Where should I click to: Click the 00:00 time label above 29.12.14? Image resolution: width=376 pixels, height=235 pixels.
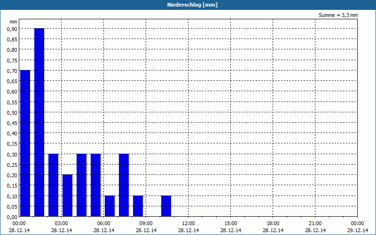click(358, 224)
